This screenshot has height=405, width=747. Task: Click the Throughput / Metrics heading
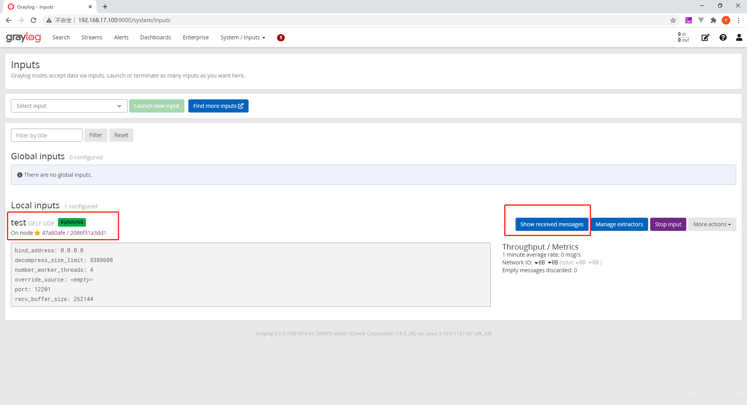click(x=540, y=247)
